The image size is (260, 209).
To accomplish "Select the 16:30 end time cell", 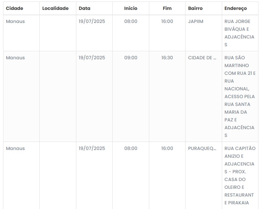I will tap(167, 58).
